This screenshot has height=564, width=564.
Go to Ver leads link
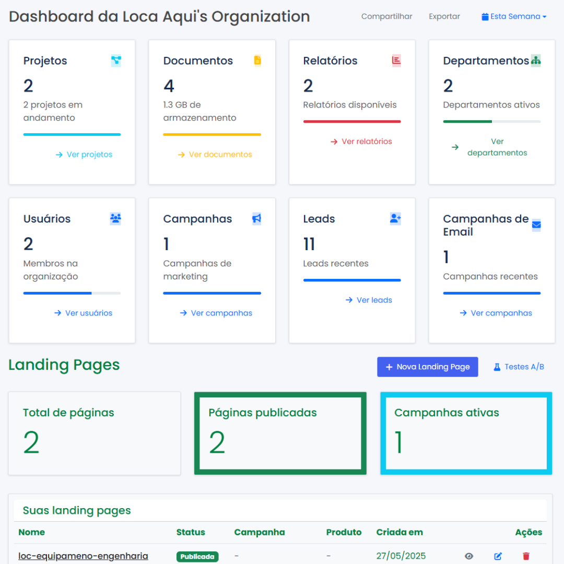[x=369, y=300]
